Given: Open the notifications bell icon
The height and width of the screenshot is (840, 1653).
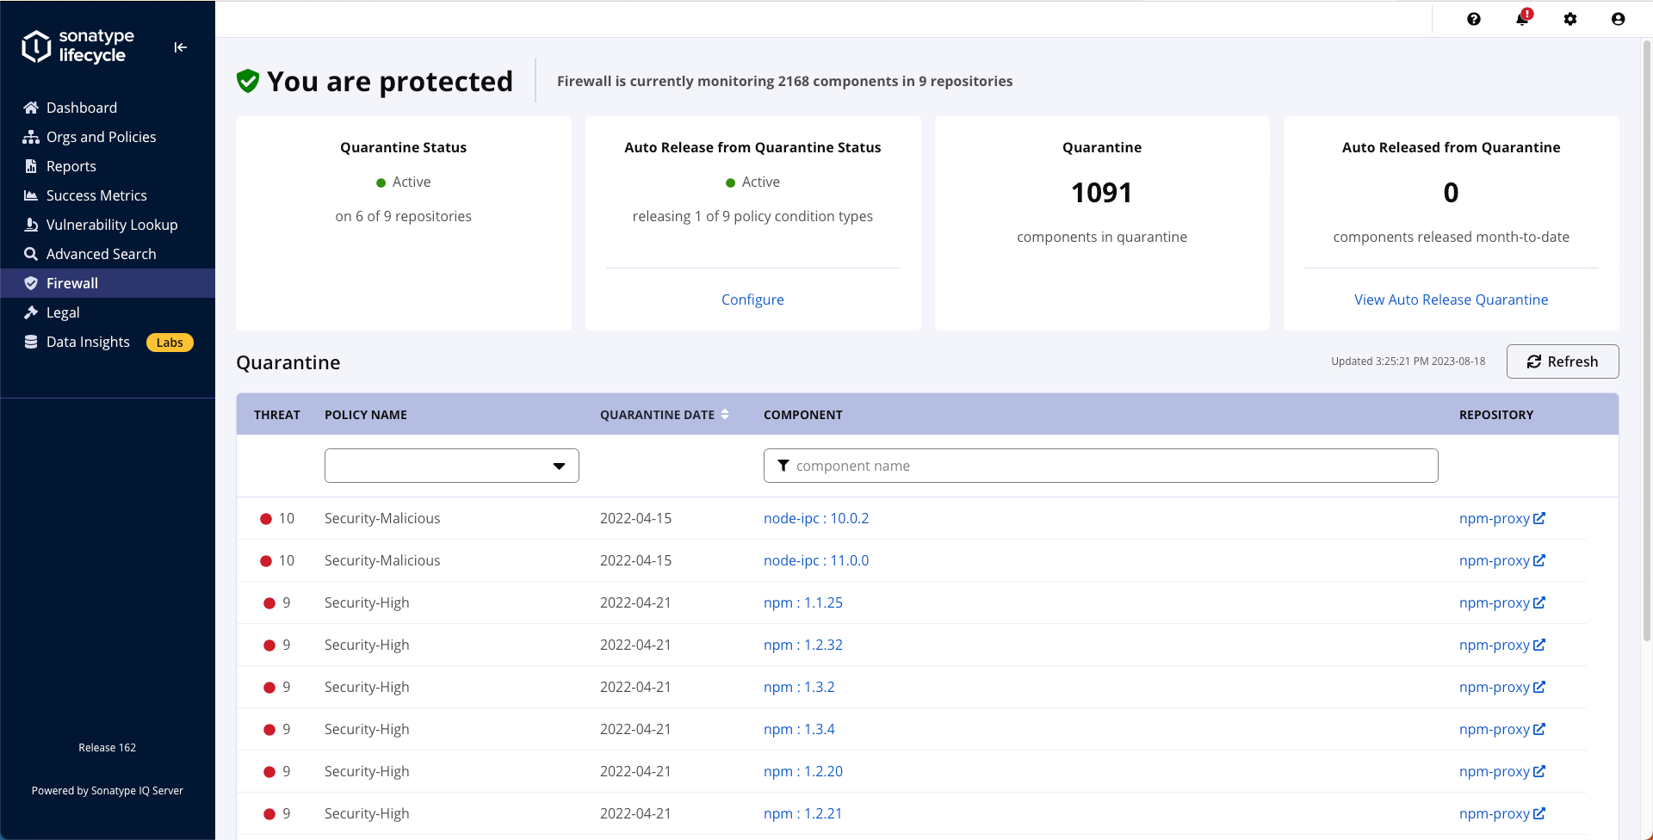Looking at the screenshot, I should pos(1521,19).
